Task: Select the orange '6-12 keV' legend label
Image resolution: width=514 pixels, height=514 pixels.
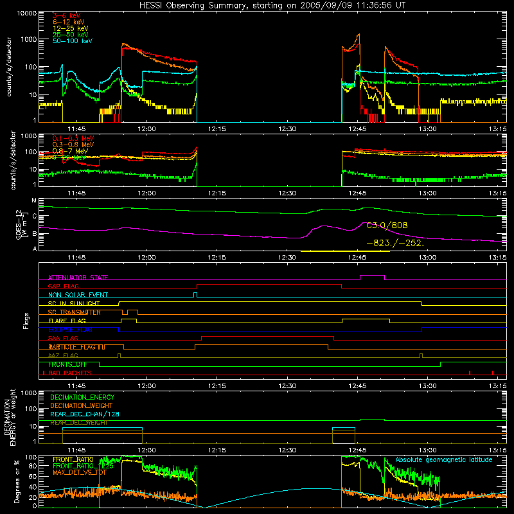Action: pyautogui.click(x=69, y=22)
